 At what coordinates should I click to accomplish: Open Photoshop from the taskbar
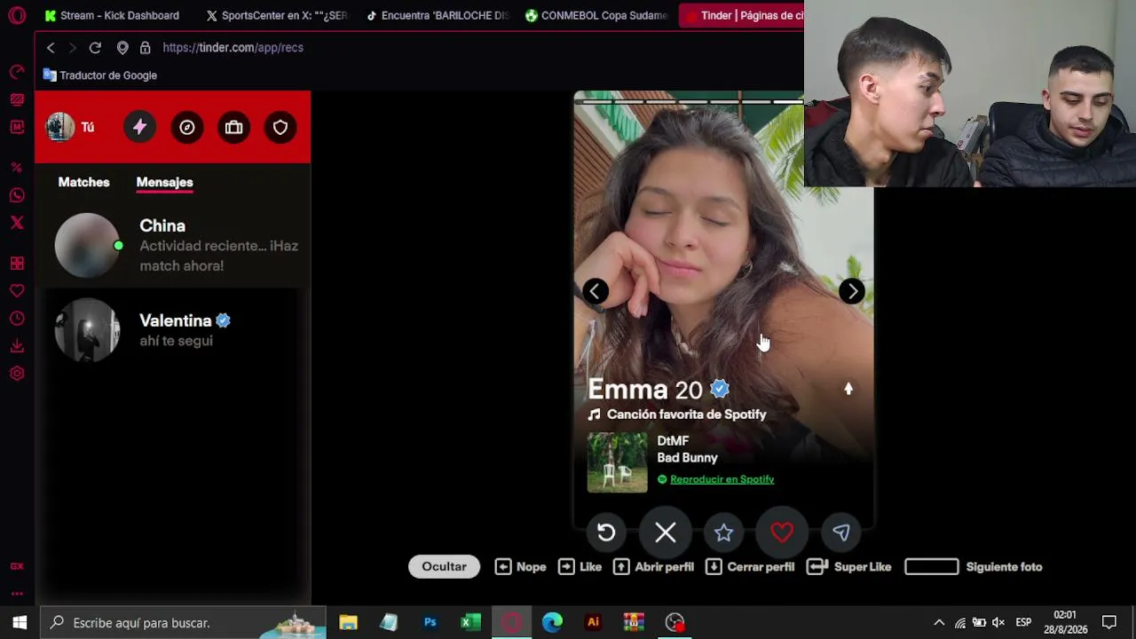tap(430, 622)
